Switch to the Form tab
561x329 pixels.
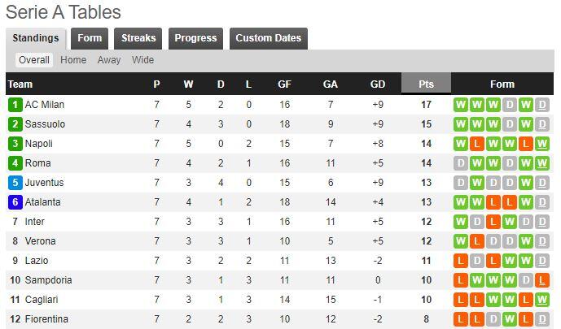tap(90, 38)
